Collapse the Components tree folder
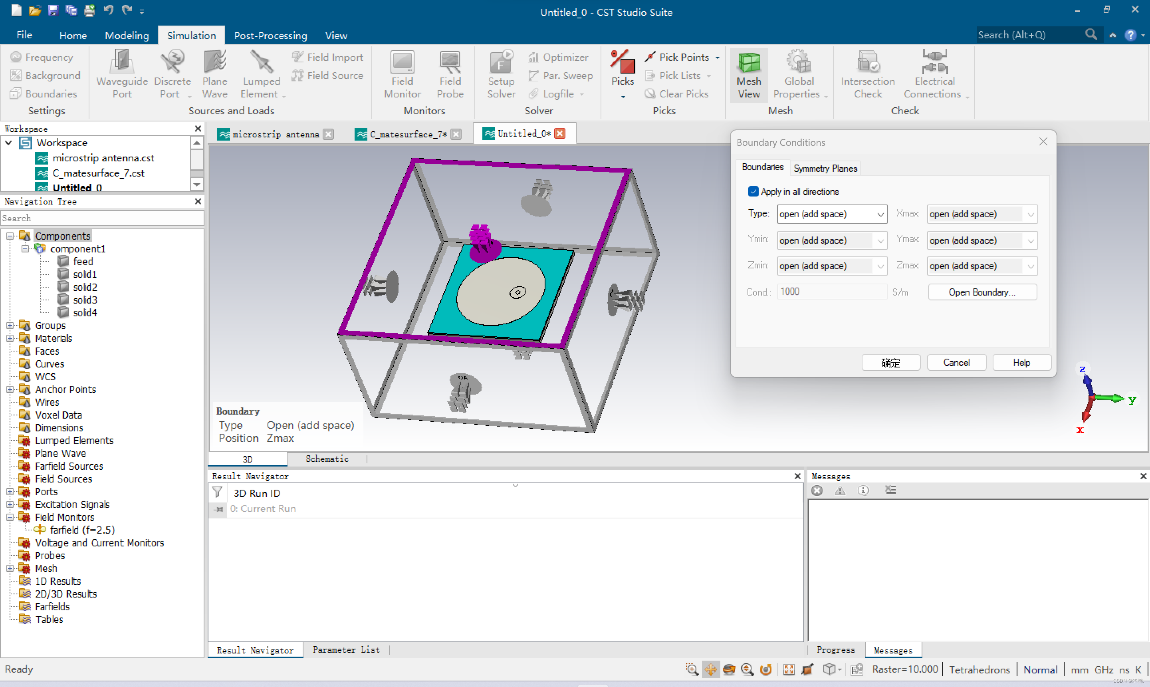 click(10, 236)
